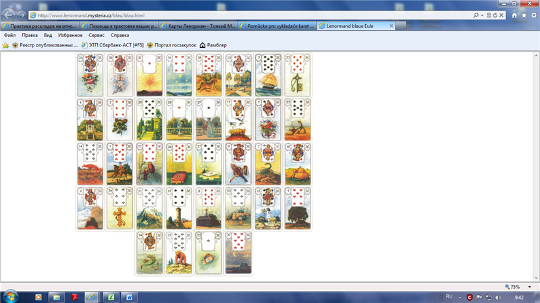Select card 16 Stars
540x303 pixels.
(179, 75)
